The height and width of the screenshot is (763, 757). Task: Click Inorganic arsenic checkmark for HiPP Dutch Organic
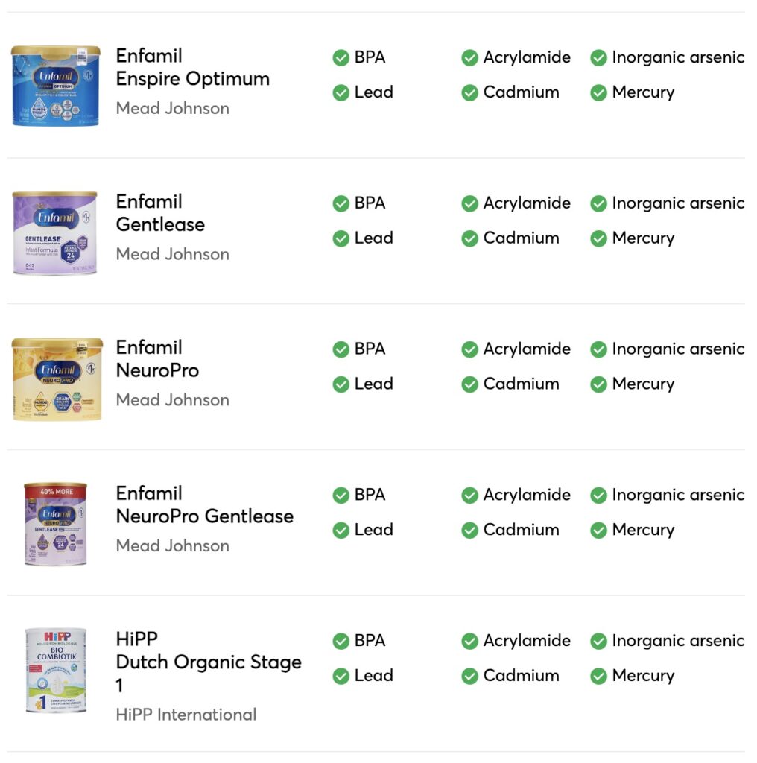(598, 642)
